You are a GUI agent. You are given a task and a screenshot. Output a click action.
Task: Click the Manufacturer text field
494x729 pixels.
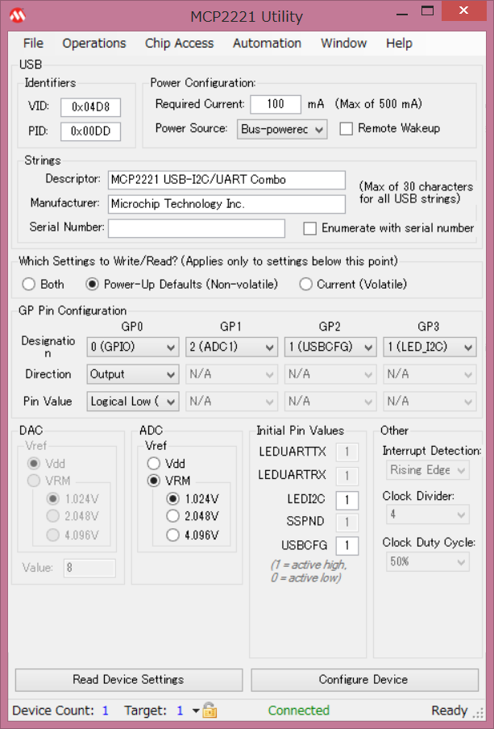click(226, 204)
